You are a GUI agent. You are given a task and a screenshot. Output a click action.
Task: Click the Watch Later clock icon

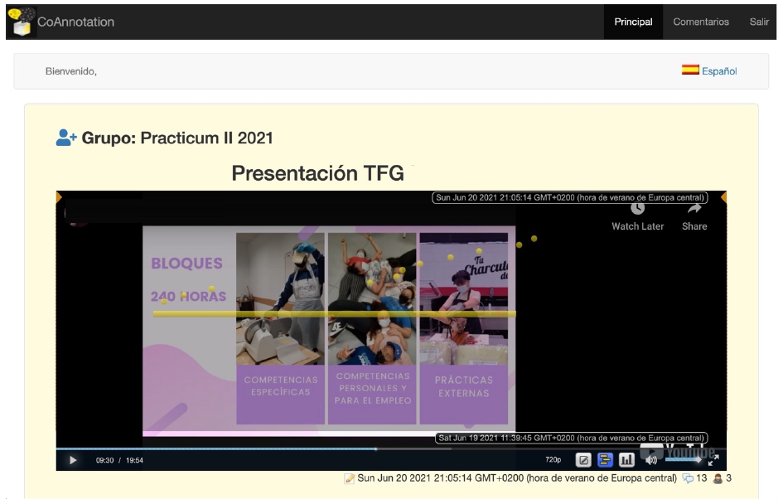(637, 209)
